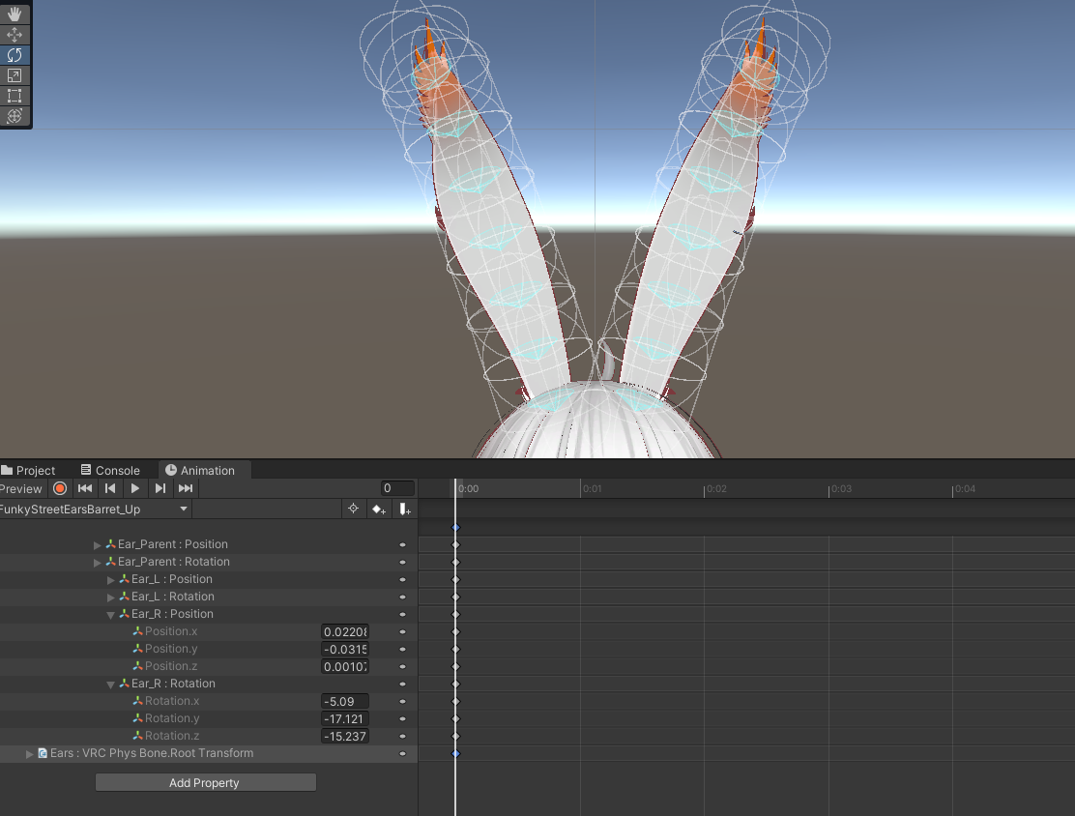Jump to last animation frame
1075x816 pixels.
pos(185,488)
